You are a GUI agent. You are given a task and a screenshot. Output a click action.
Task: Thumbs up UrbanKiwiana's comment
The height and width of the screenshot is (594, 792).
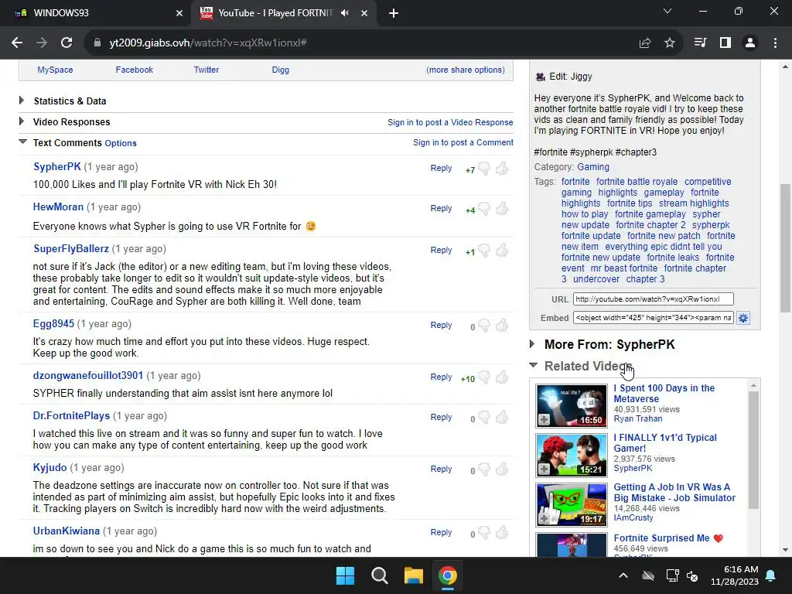(x=501, y=532)
